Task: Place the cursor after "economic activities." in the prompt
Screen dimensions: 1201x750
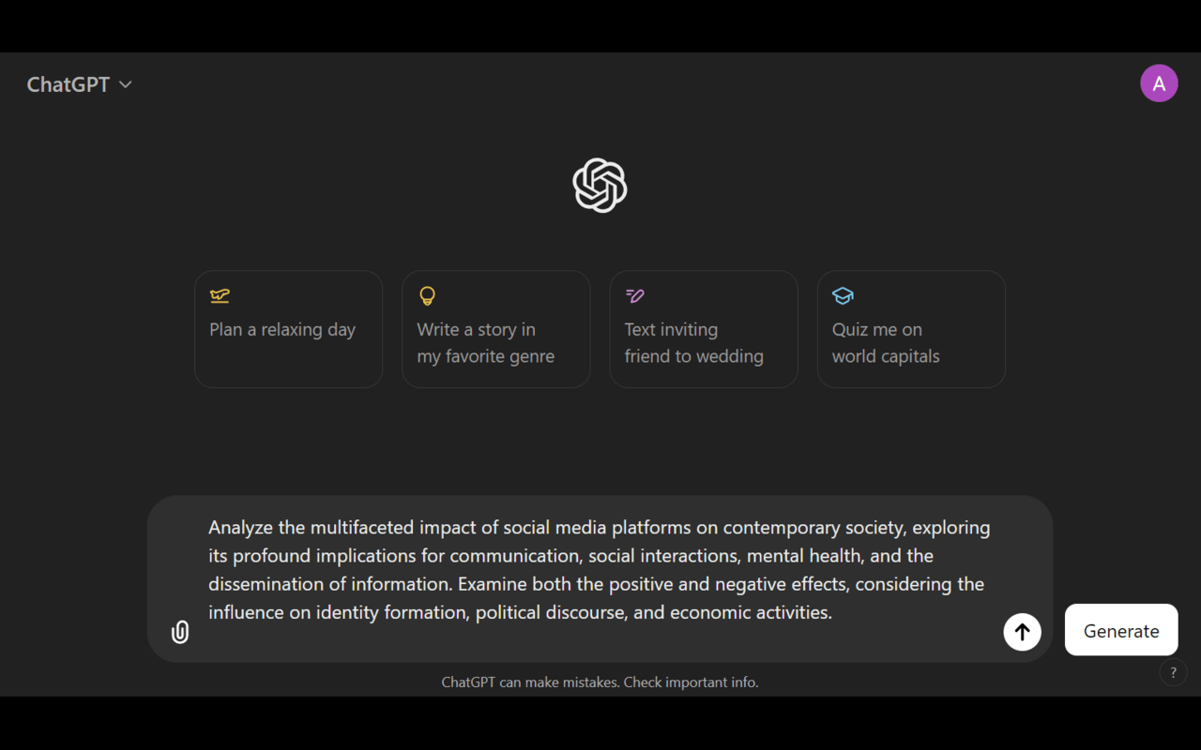Action: (833, 612)
